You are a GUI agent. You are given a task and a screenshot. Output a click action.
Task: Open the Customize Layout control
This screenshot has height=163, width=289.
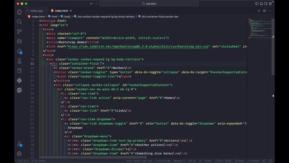point(270,4)
